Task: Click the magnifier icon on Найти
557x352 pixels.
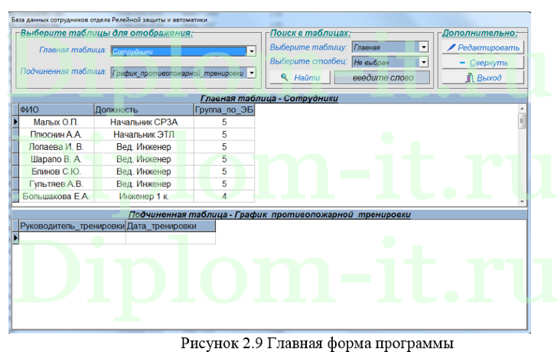Action: click(x=284, y=77)
